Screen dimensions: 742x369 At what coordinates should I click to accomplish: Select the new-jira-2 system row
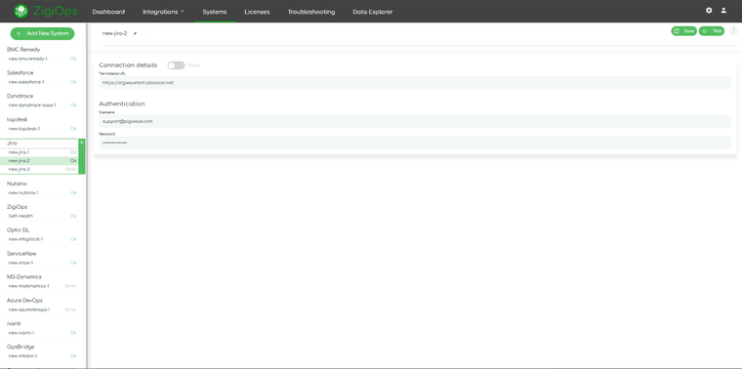tap(39, 161)
